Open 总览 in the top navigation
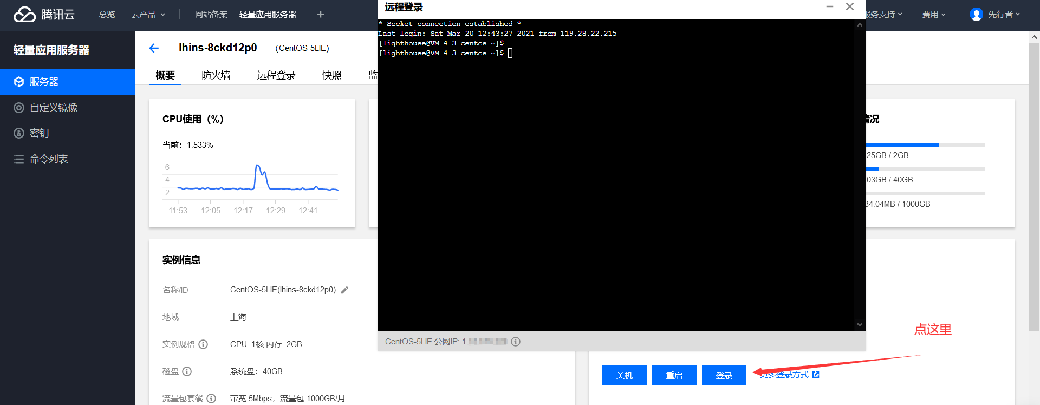Image resolution: width=1040 pixels, height=405 pixels. coord(107,15)
